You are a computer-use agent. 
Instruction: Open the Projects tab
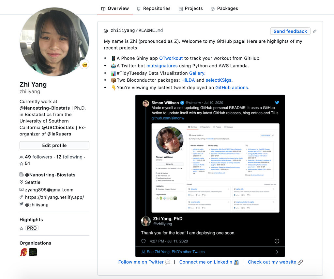pyautogui.click(x=190, y=8)
